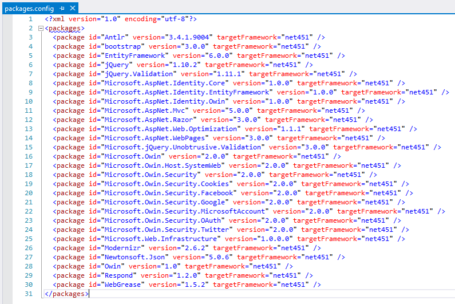
Task: Select the packages.config tab
Action: (x=29, y=9)
